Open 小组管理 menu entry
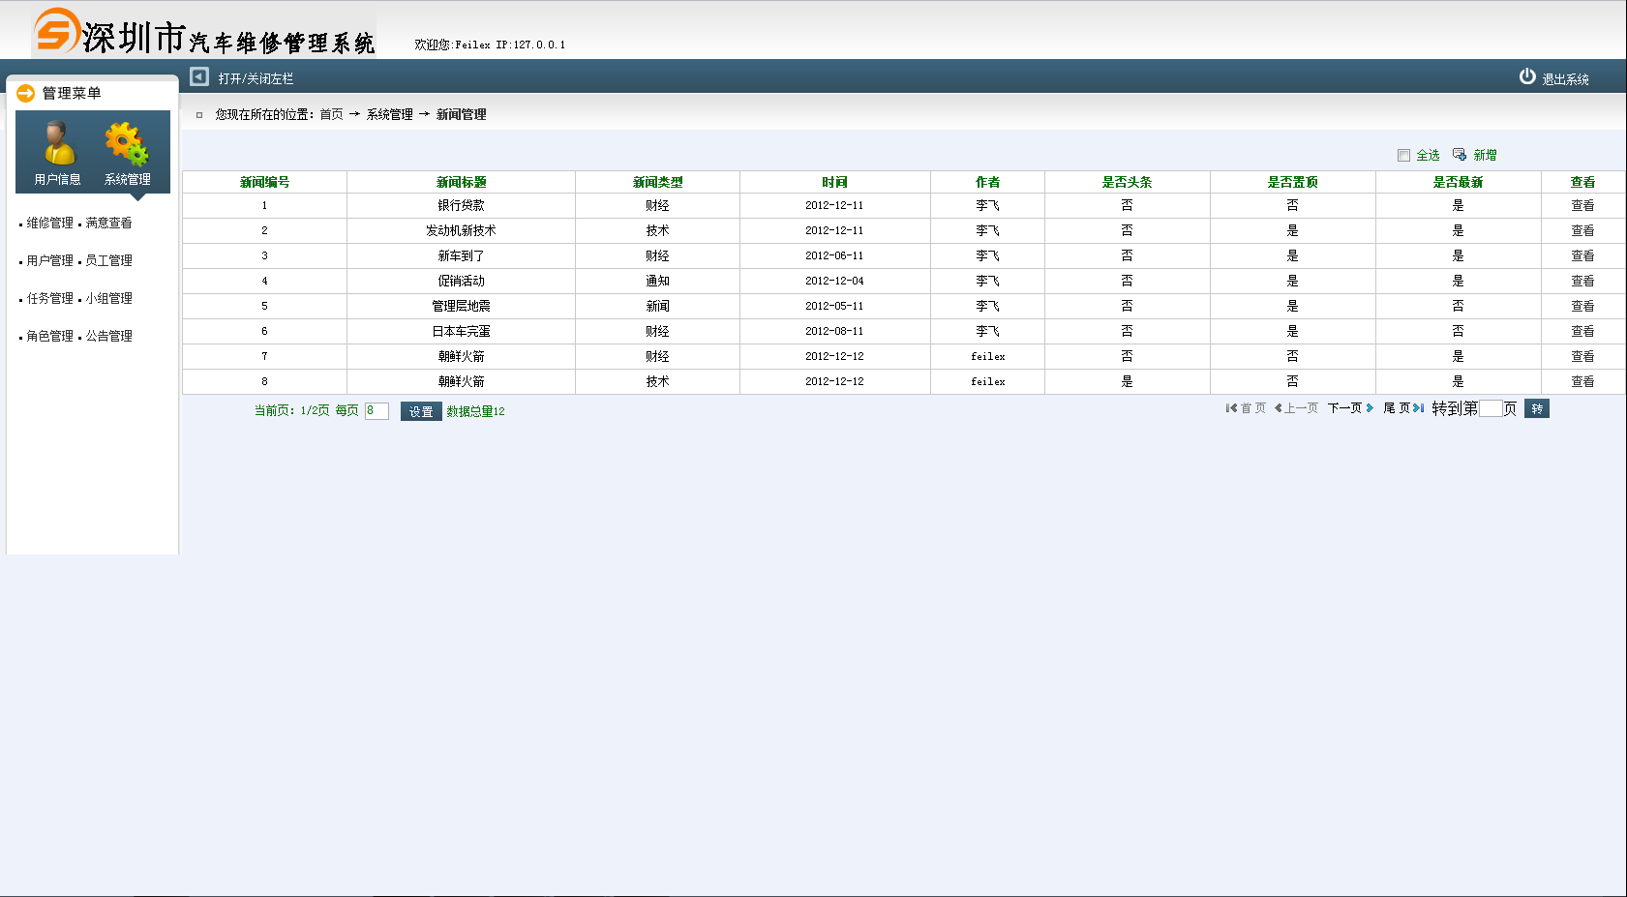1627x897 pixels. pyautogui.click(x=108, y=298)
